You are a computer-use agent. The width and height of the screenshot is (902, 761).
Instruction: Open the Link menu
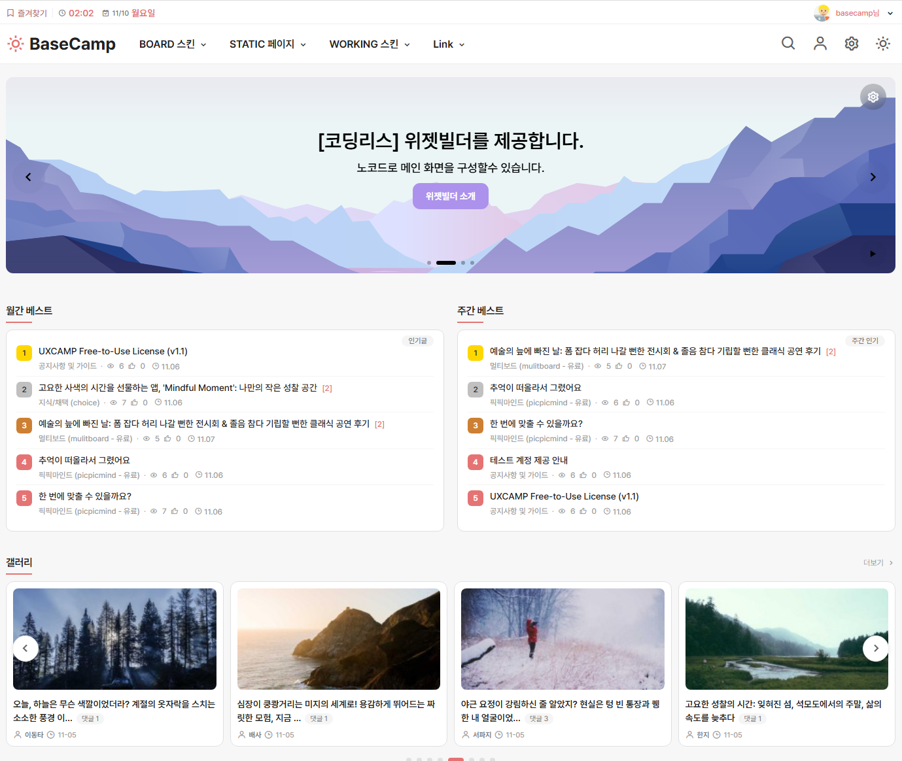pyautogui.click(x=449, y=44)
